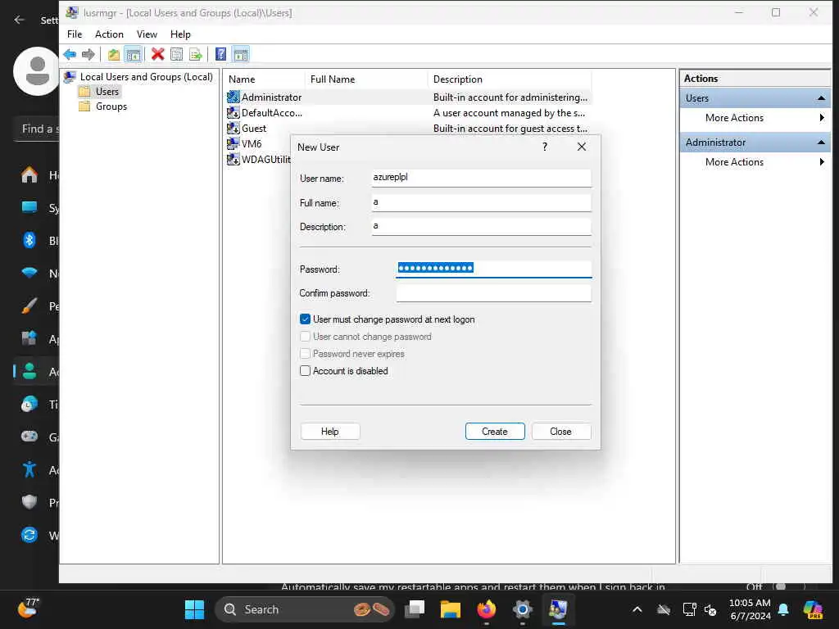Open File Explorer from taskbar
The width and height of the screenshot is (839, 629).
click(x=450, y=609)
